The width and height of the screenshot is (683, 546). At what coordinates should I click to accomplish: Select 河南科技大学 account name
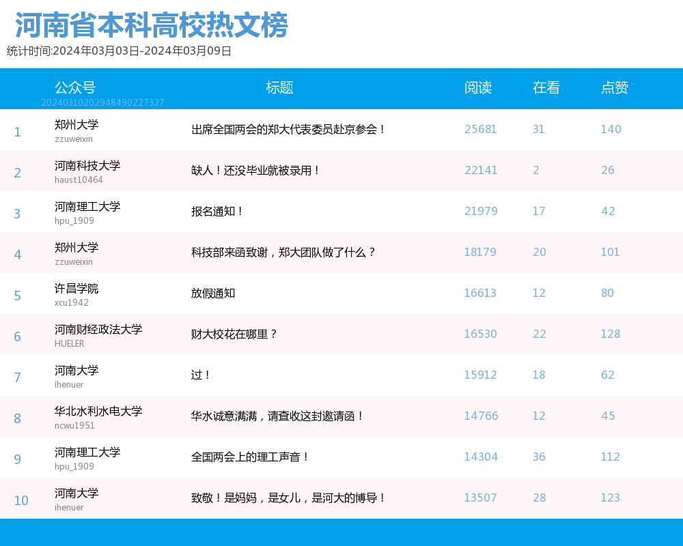pos(87,165)
